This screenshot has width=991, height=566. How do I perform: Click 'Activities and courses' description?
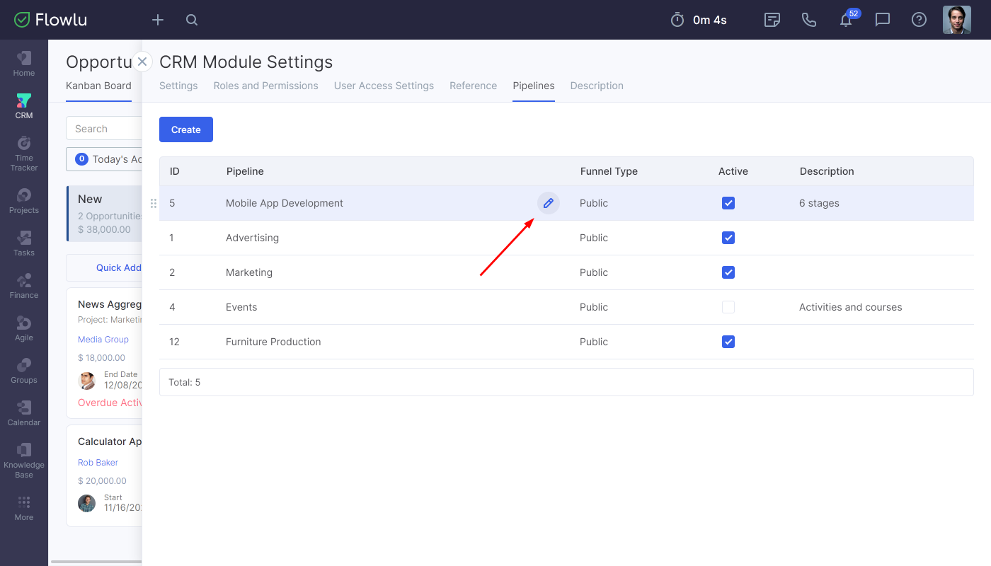pos(851,307)
